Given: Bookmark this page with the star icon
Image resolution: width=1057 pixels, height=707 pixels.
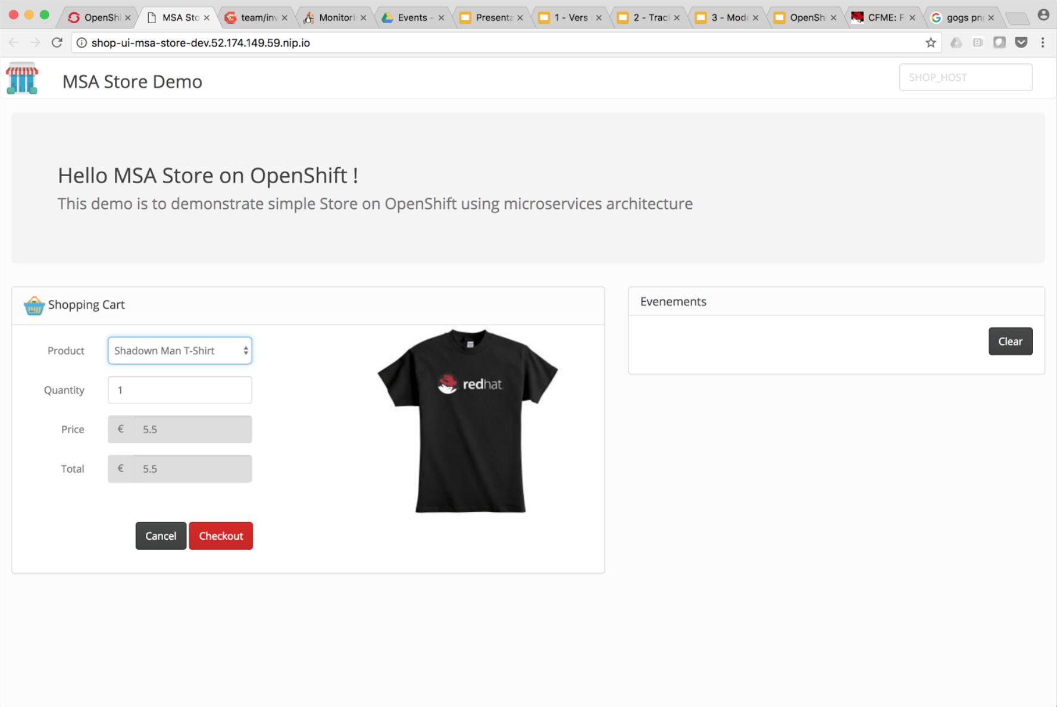Looking at the screenshot, I should pos(931,43).
